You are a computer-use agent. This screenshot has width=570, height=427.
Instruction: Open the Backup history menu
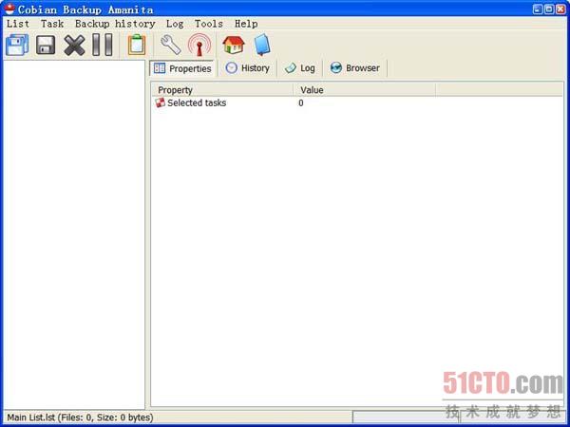(115, 24)
